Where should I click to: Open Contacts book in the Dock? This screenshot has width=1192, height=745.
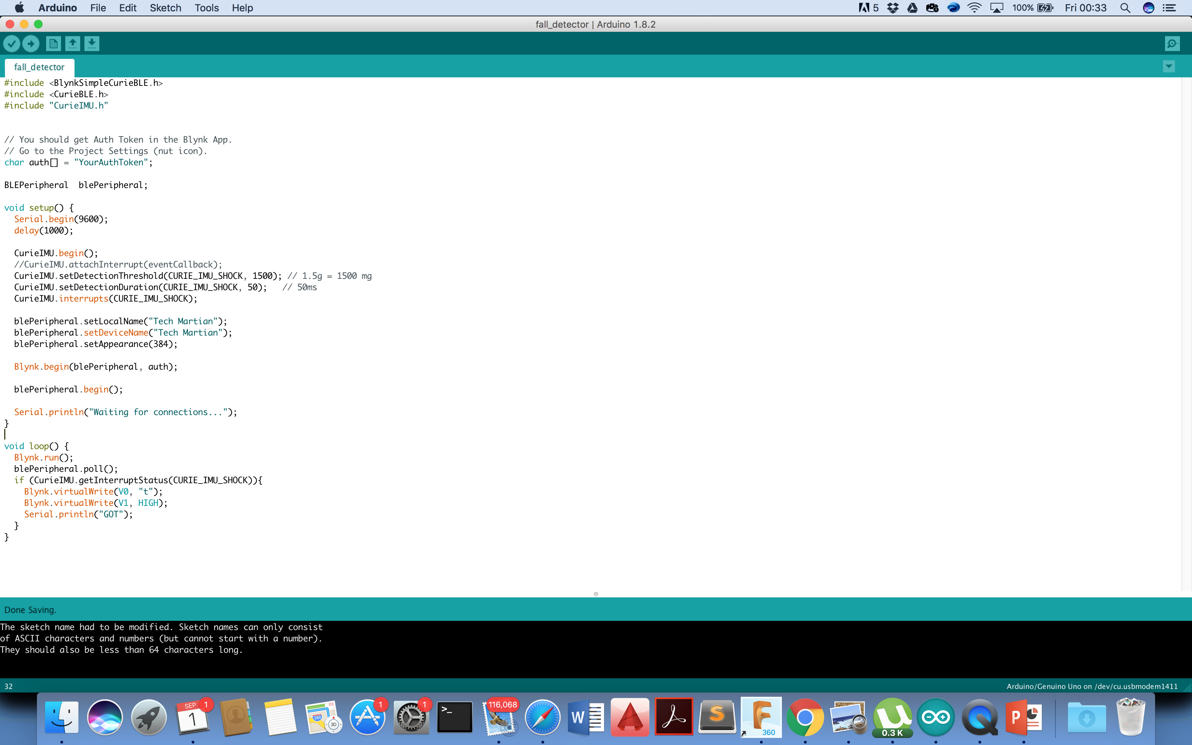236,717
